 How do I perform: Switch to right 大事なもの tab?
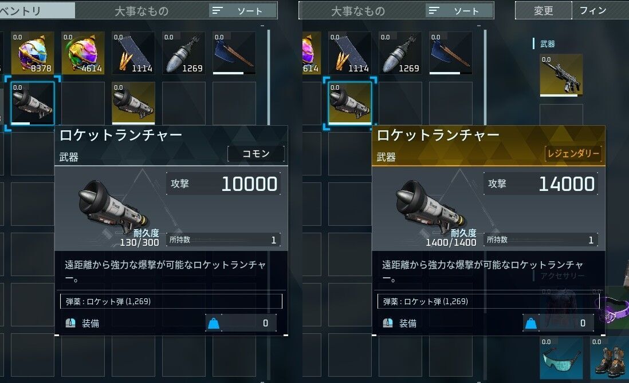(358, 11)
